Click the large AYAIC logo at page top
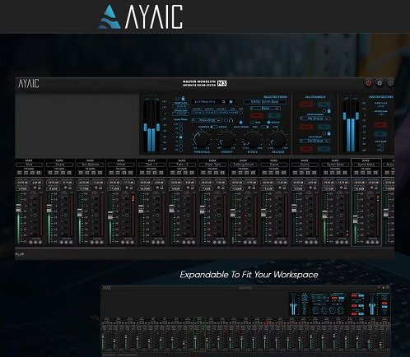 (140, 16)
